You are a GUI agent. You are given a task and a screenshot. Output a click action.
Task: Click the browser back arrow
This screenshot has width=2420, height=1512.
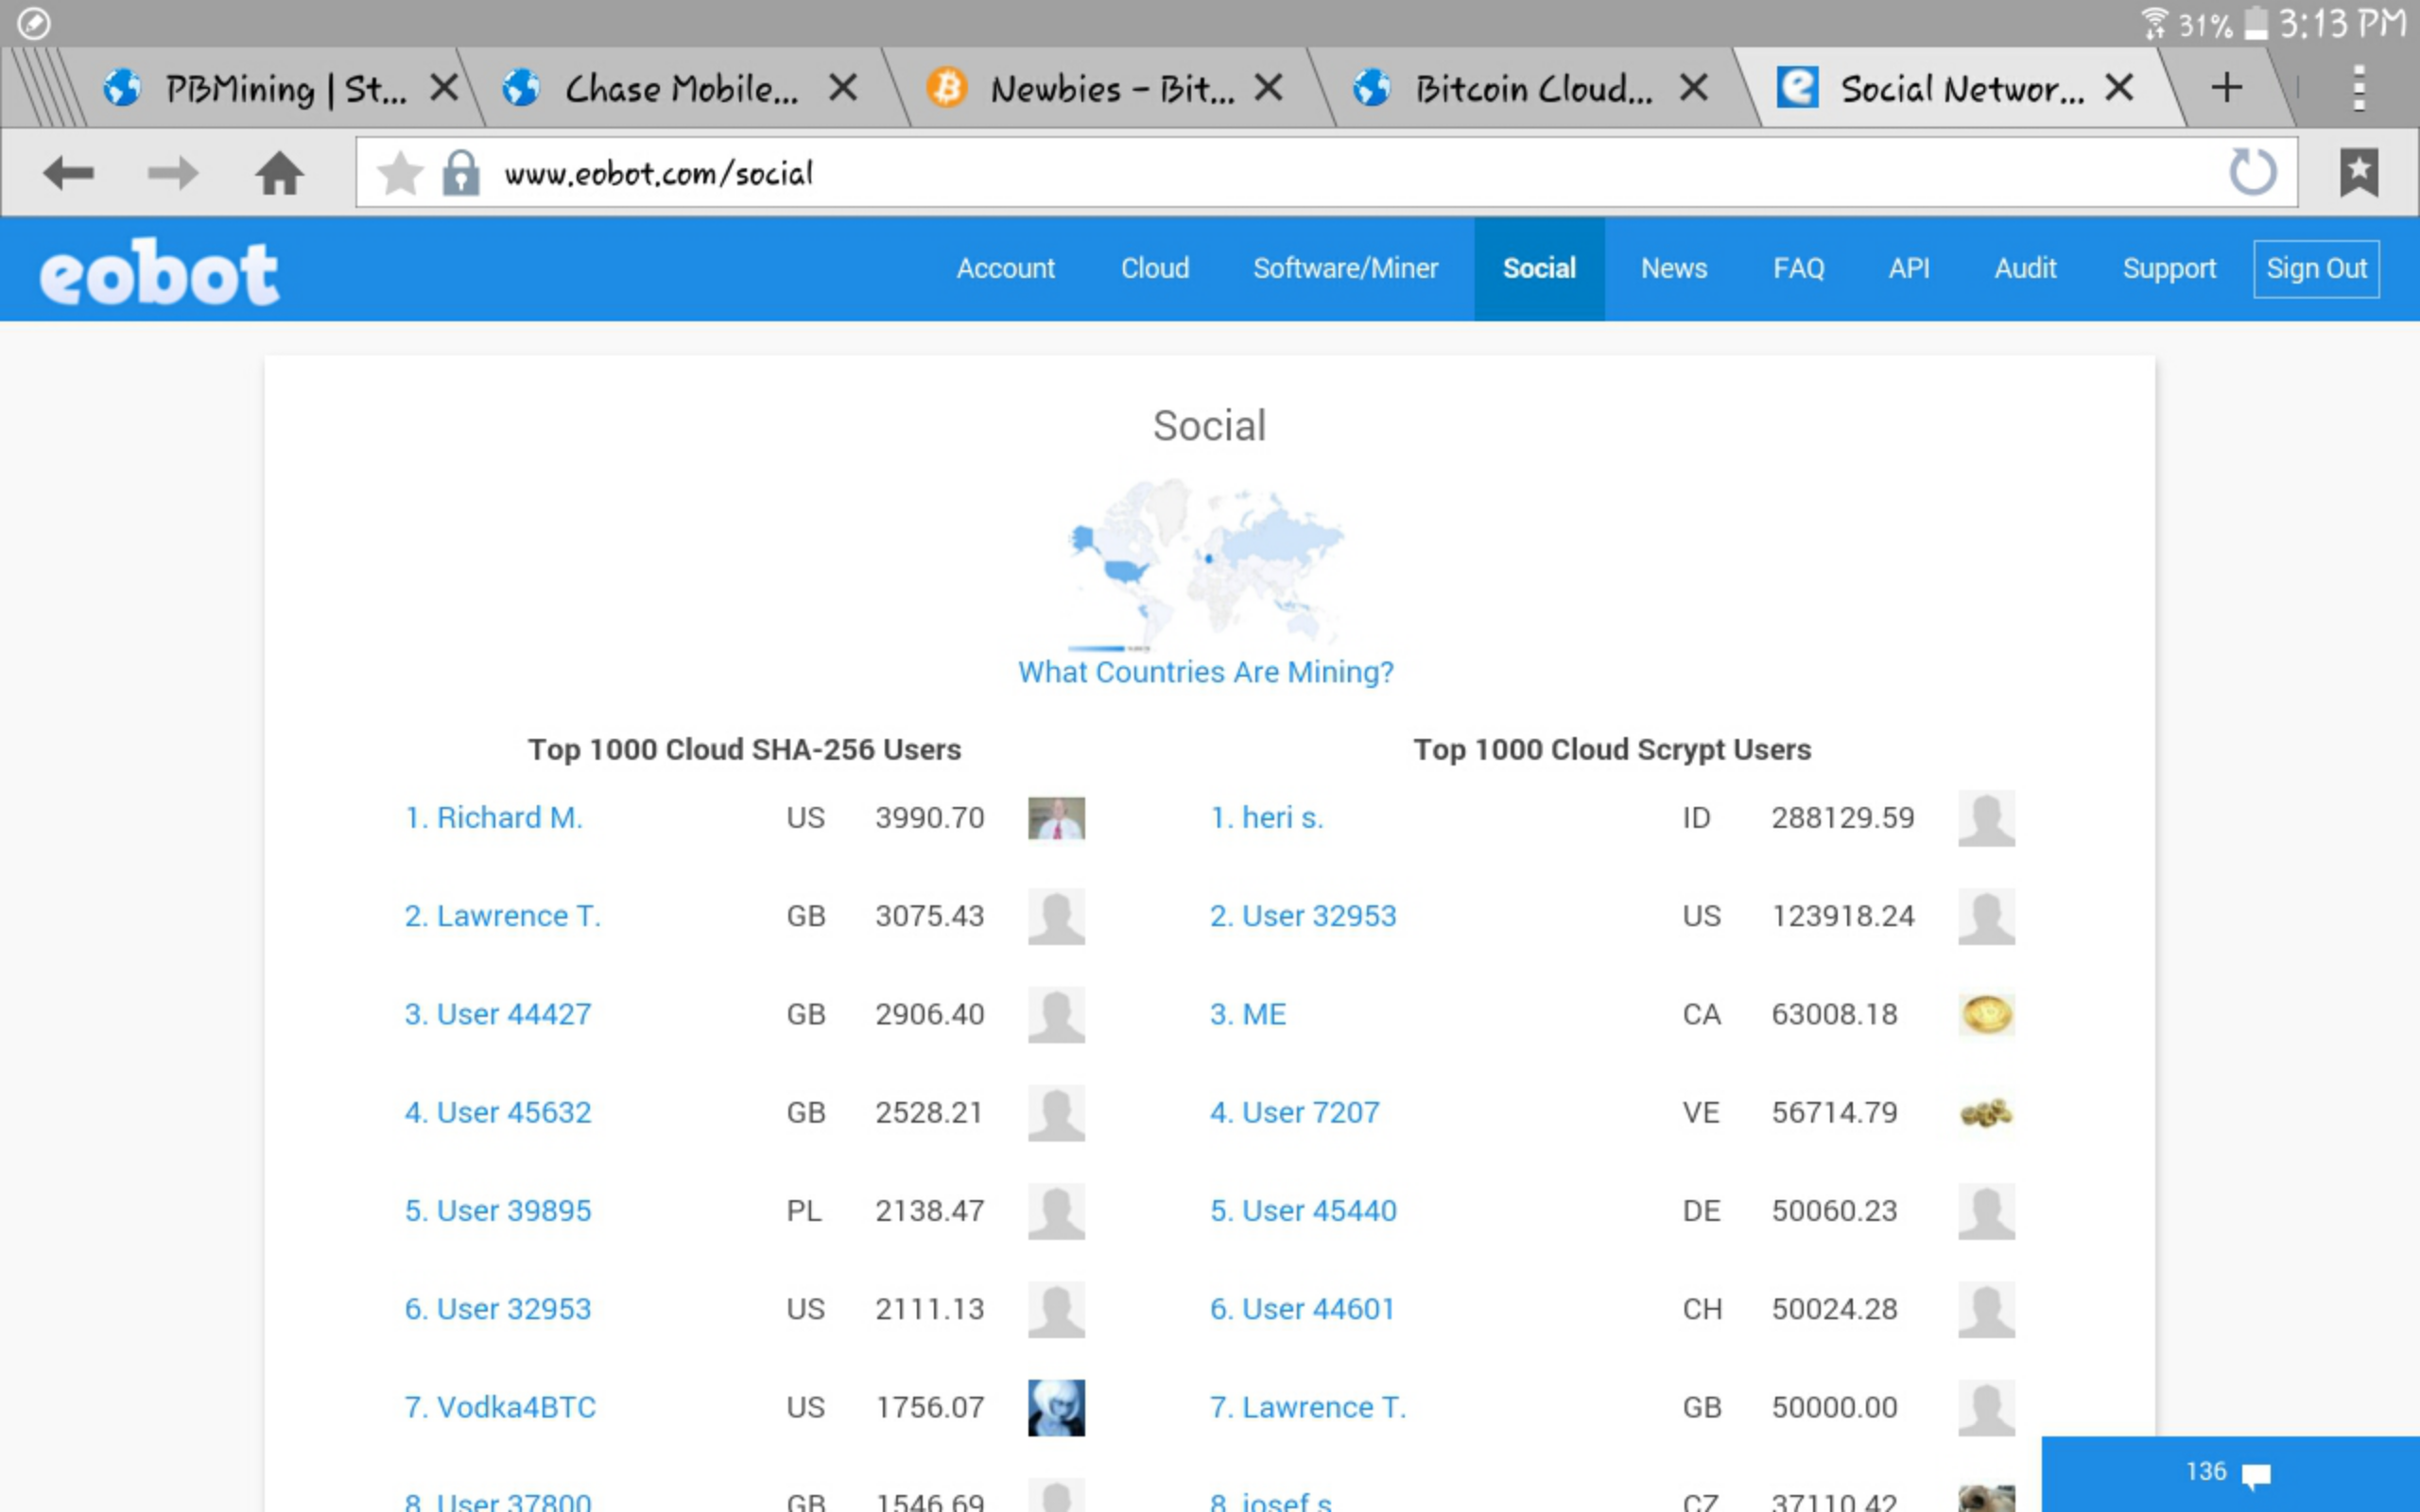point(68,174)
